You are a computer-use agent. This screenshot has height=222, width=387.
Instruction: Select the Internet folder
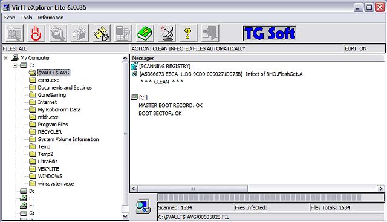[47, 102]
